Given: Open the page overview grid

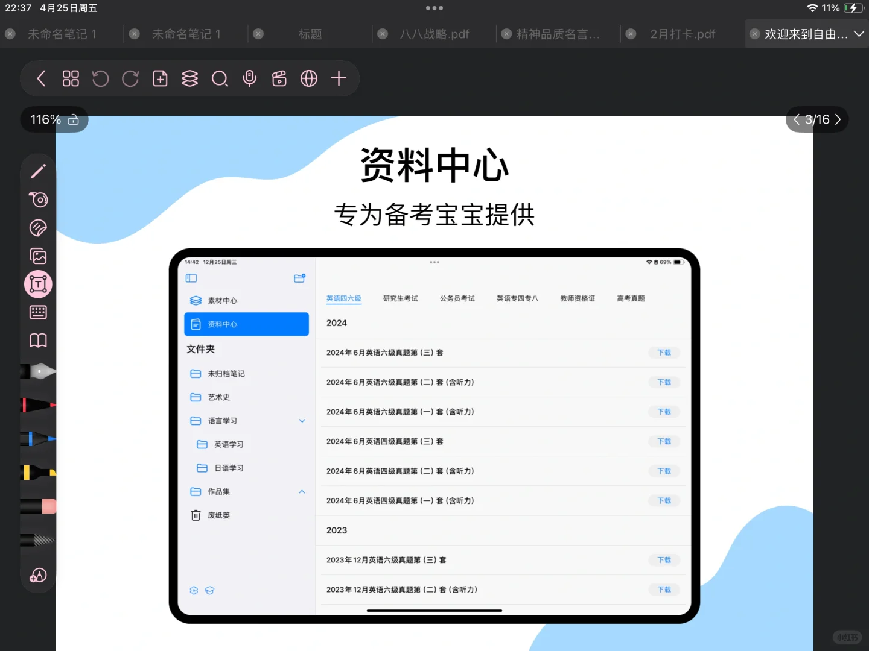Looking at the screenshot, I should pos(70,78).
